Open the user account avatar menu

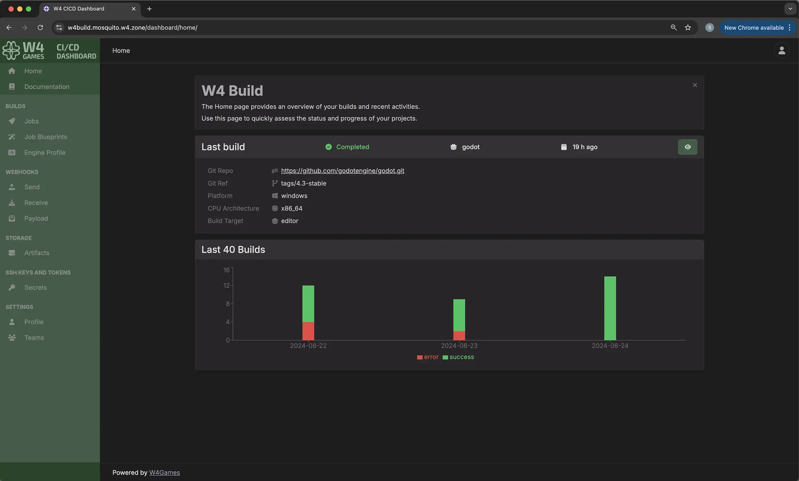[782, 51]
